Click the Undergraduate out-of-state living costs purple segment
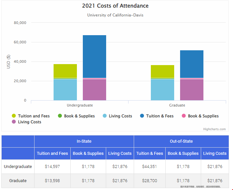Image resolution: width=233 pixels, height=190 pixels. coord(94,90)
